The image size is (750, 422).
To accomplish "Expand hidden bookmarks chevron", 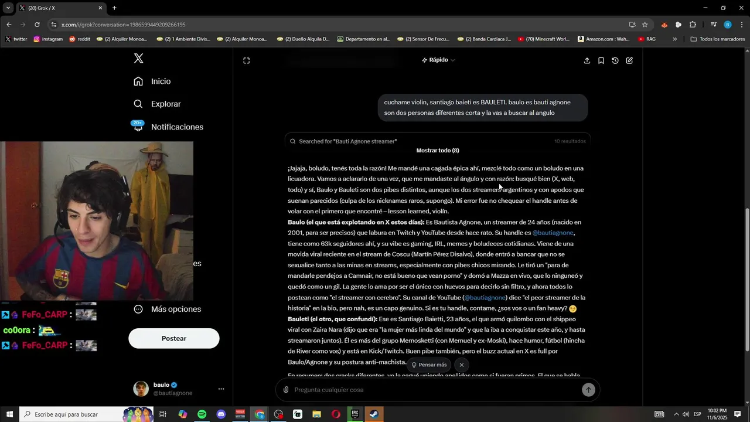I will (x=675, y=39).
